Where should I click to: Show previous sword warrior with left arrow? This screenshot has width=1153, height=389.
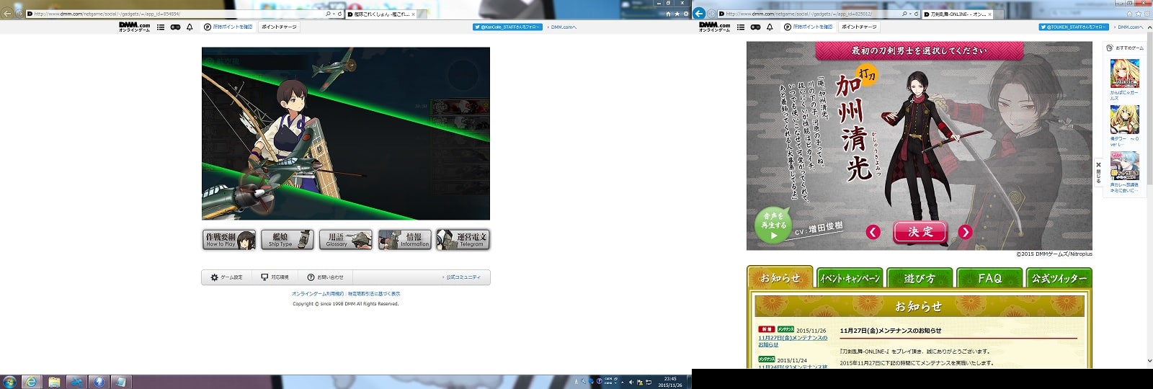873,232
